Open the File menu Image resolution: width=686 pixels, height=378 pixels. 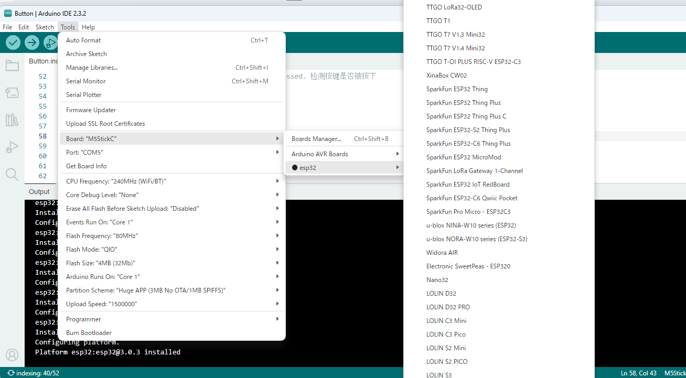click(7, 27)
